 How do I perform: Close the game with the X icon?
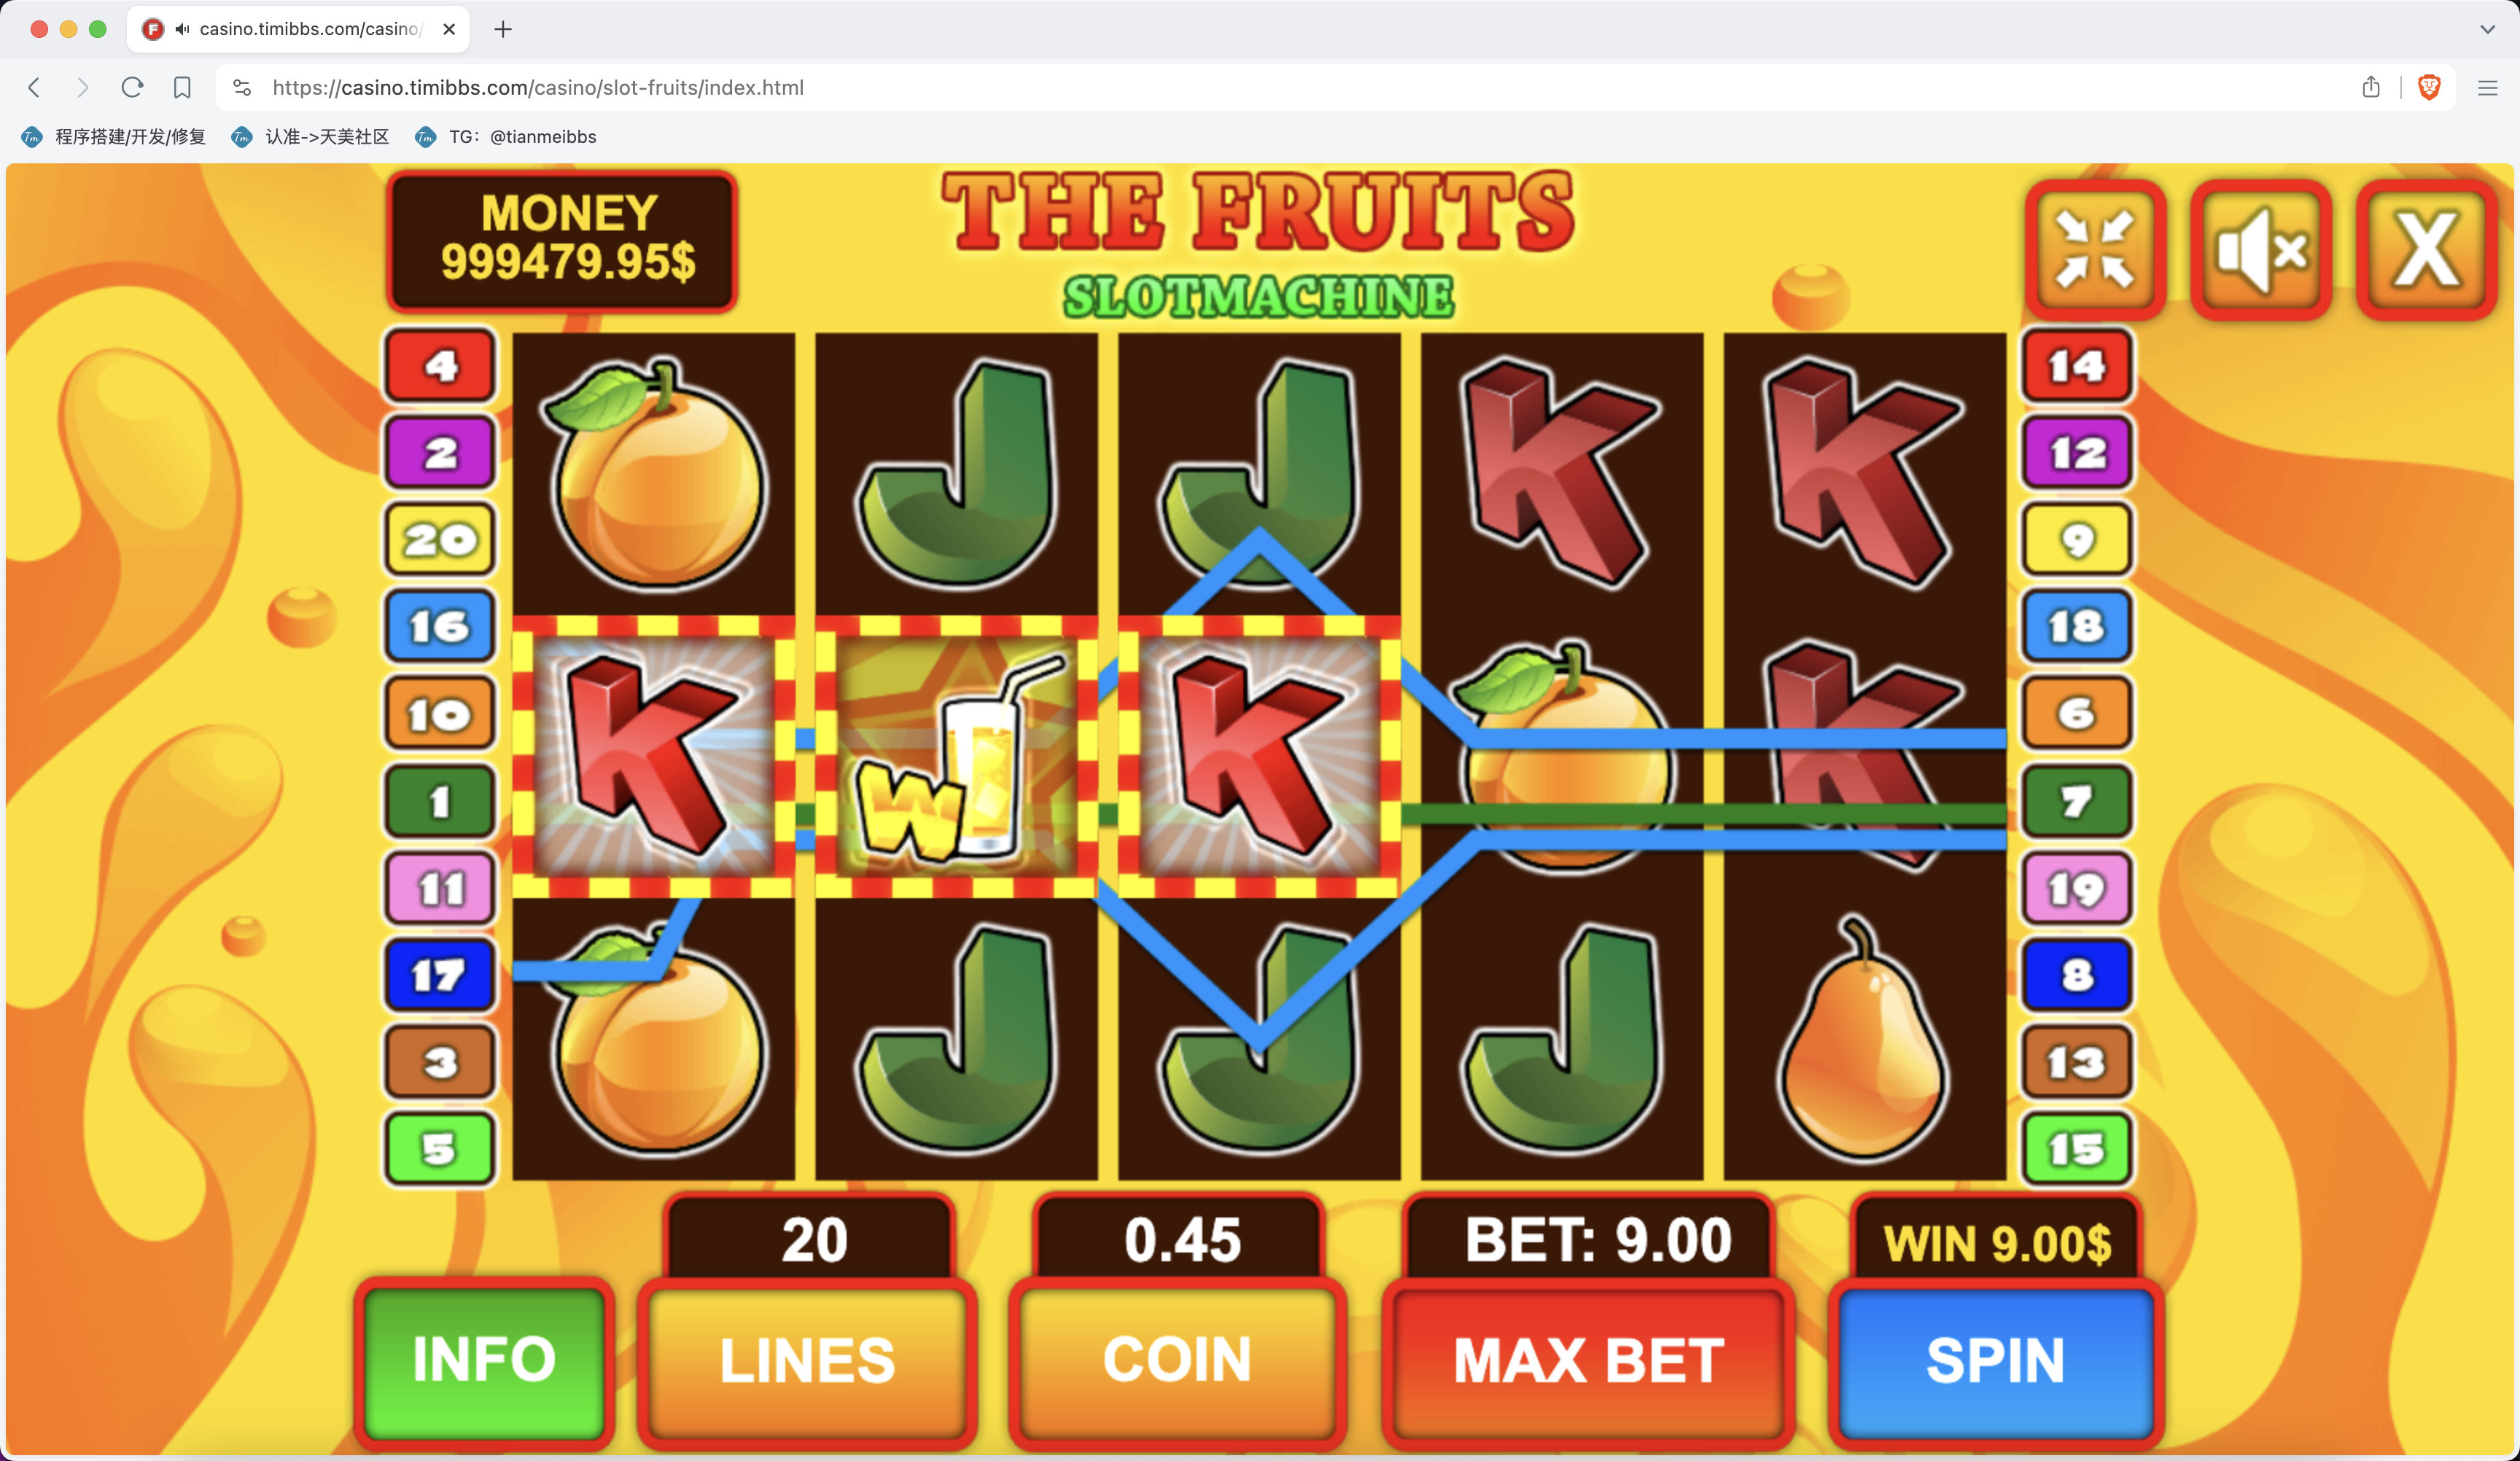click(x=2426, y=250)
